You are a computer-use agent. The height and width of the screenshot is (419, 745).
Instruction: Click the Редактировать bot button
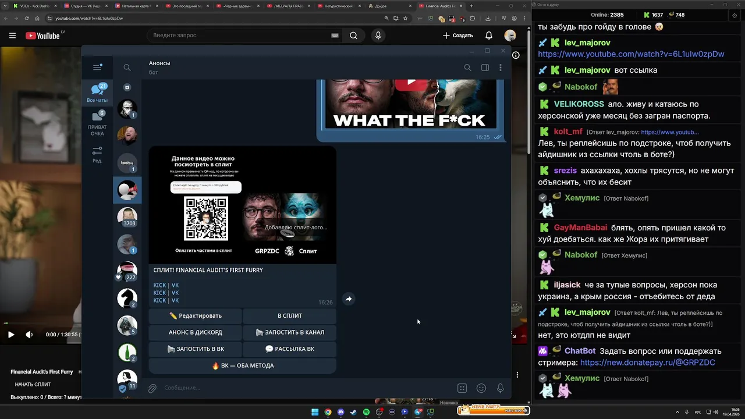195,315
